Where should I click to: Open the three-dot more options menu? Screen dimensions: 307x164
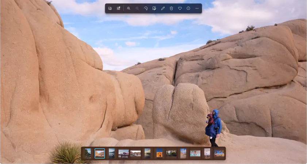pos(197,8)
